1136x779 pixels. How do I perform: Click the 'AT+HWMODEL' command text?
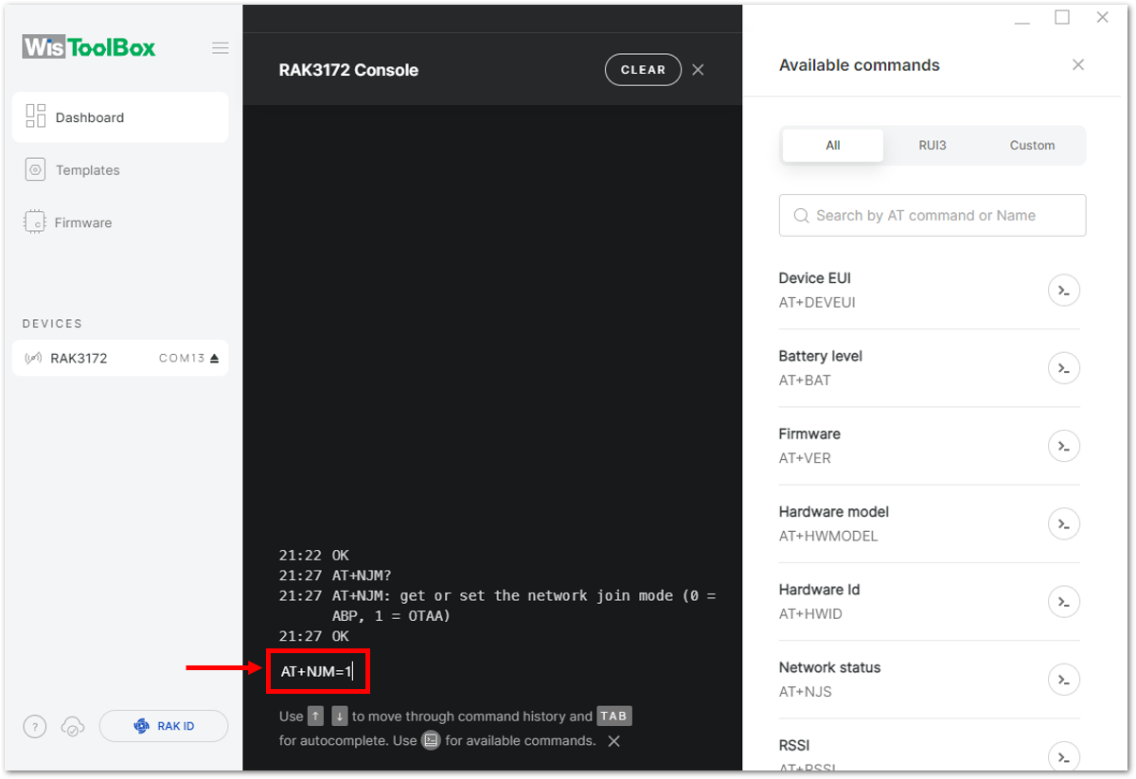828,536
